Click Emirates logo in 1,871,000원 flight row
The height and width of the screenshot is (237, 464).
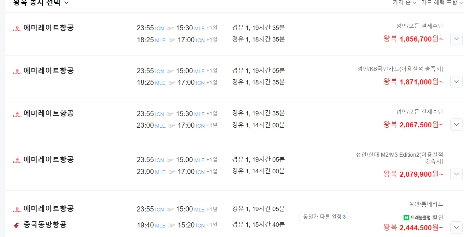pos(17,71)
